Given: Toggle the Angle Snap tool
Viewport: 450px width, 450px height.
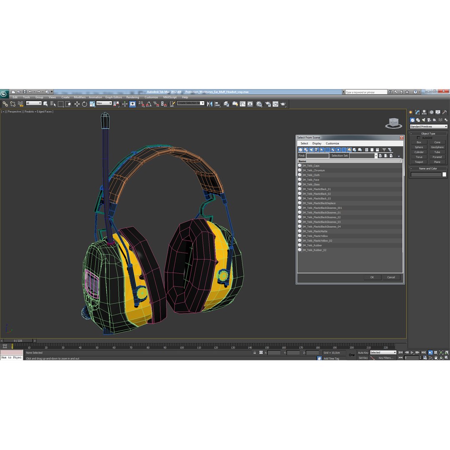Looking at the screenshot, I should (149, 104).
